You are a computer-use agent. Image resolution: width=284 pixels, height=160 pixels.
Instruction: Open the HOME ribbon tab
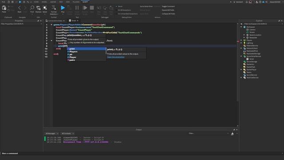[36, 2]
